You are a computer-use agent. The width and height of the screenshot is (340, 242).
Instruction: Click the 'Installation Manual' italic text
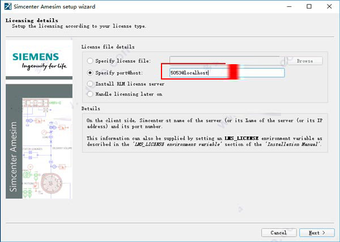click(x=294, y=144)
